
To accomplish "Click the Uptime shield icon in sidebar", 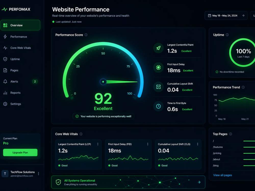I will (x=5, y=59).
